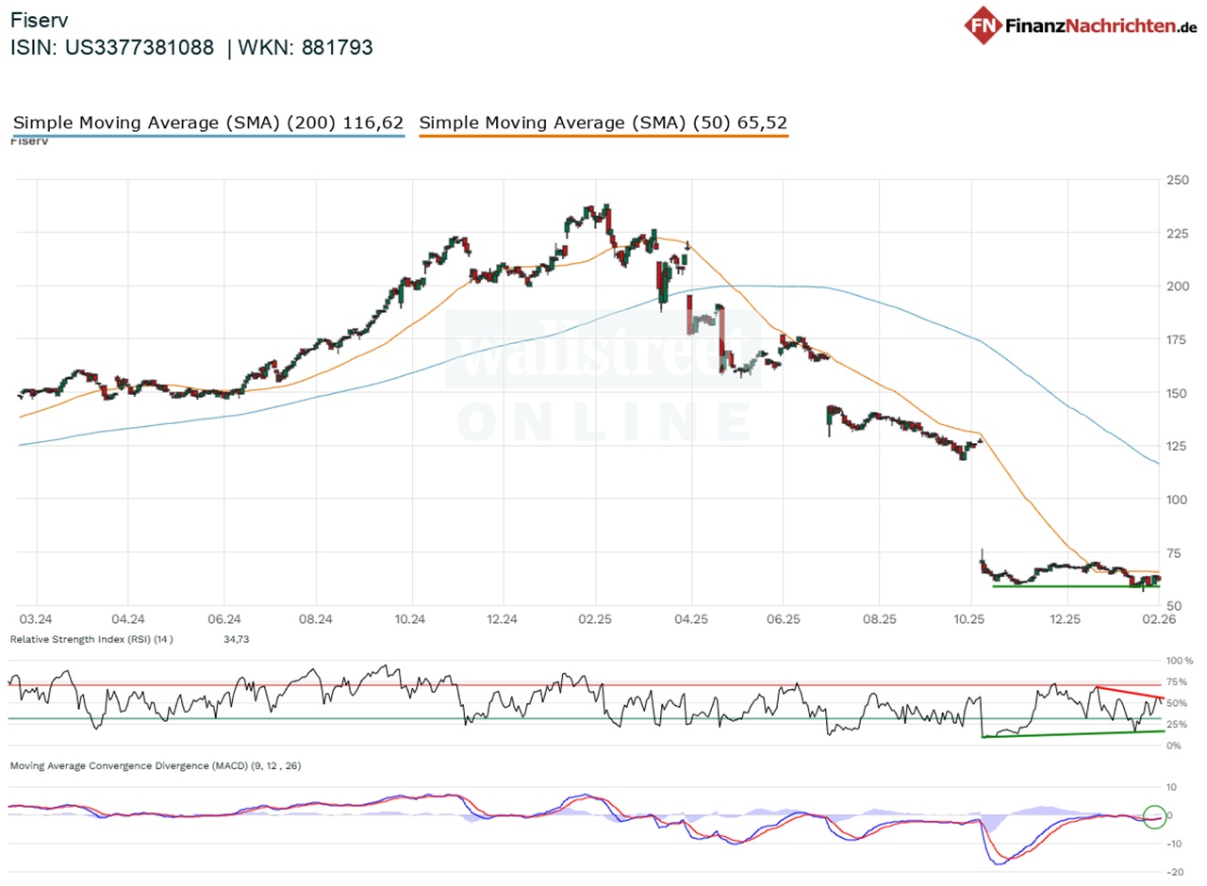Toggle the SMA (50) legend entry
The width and height of the screenshot is (1207, 886).
(603, 123)
